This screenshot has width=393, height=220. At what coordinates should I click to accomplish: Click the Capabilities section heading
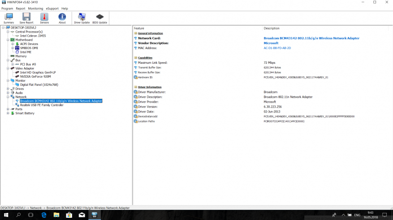point(145,58)
